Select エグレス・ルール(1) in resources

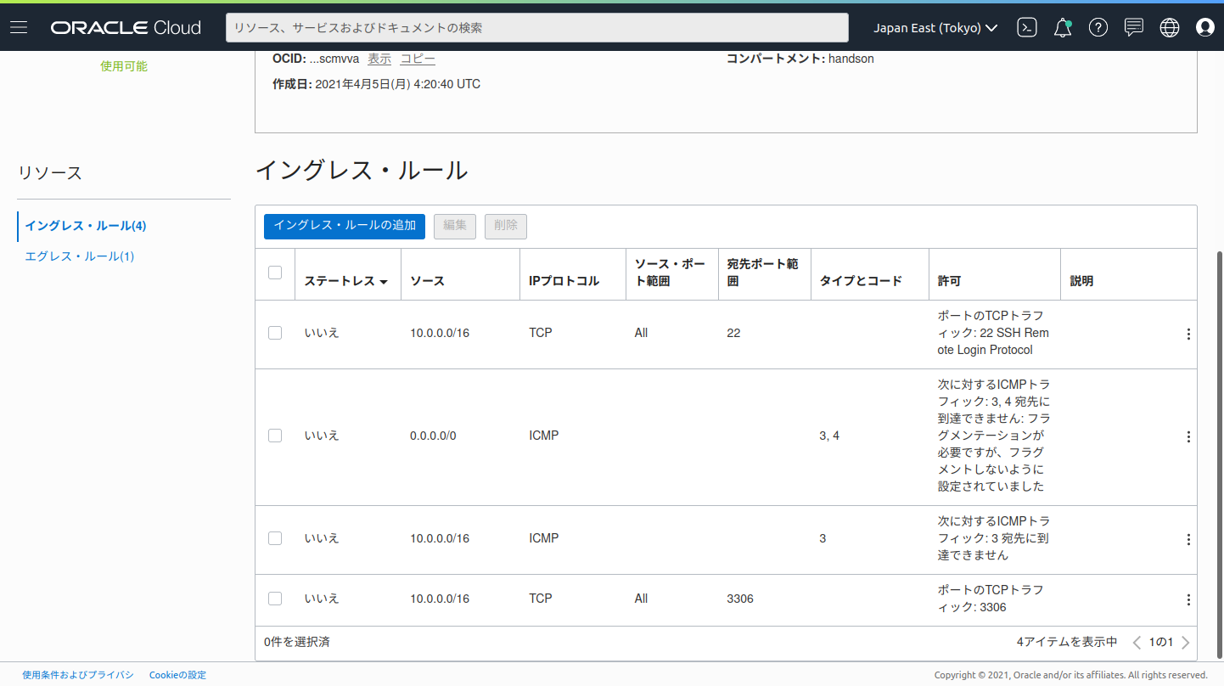80,256
